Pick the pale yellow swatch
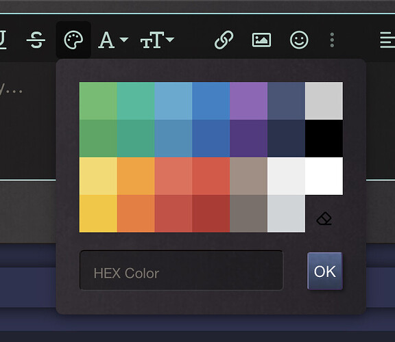The width and height of the screenshot is (395, 342). click(x=98, y=176)
